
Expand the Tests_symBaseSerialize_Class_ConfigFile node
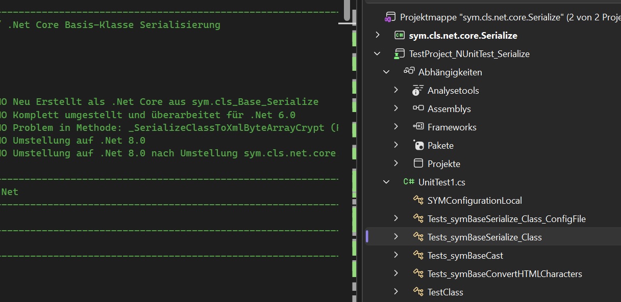pyautogui.click(x=395, y=218)
